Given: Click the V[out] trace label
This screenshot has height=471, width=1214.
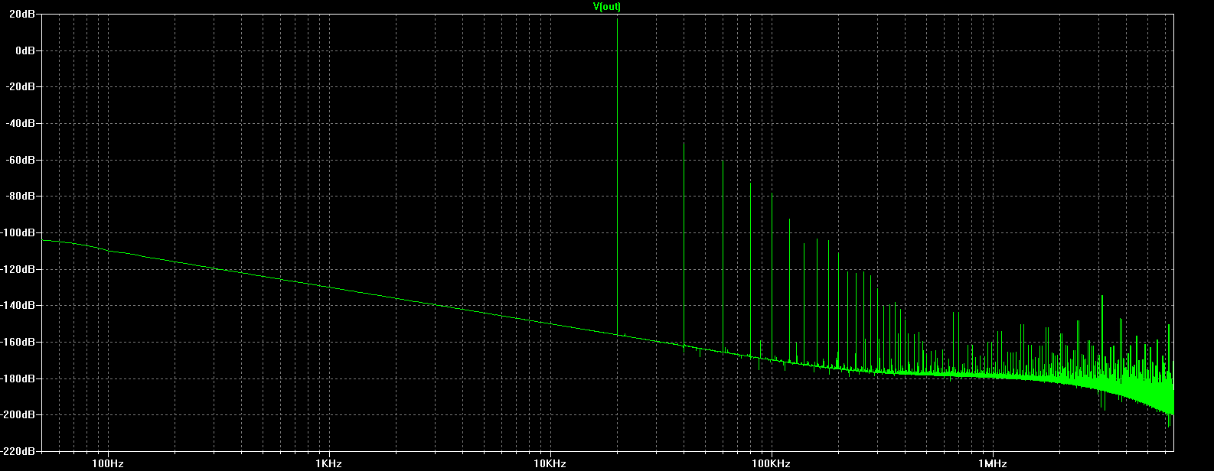Looking at the screenshot, I should pyautogui.click(x=606, y=6).
